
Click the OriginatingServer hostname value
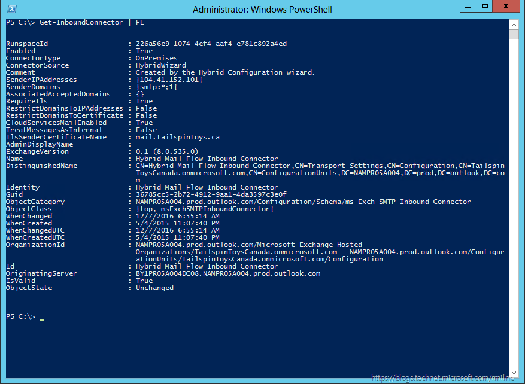click(227, 273)
